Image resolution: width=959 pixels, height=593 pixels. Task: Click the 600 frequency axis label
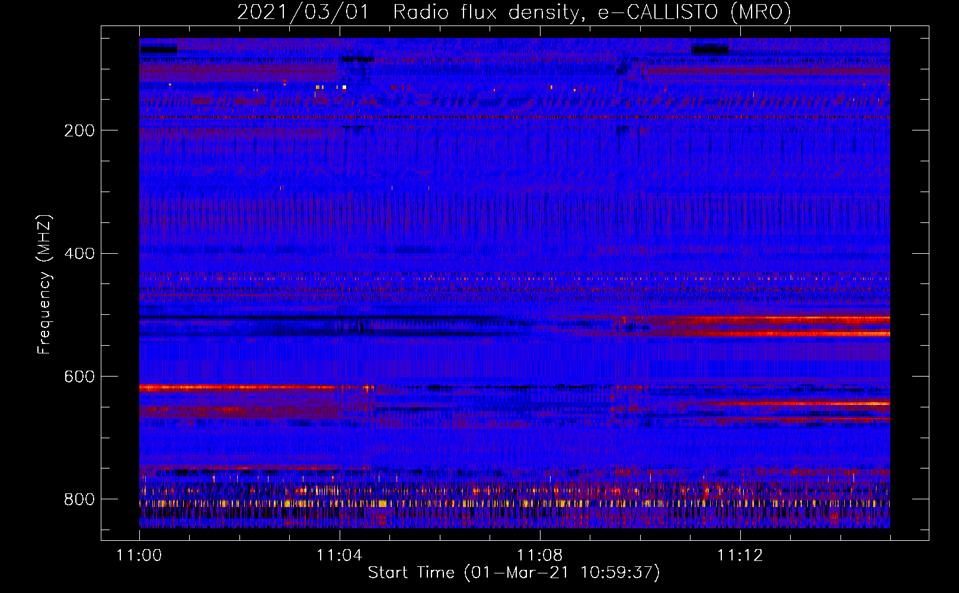tap(79, 377)
